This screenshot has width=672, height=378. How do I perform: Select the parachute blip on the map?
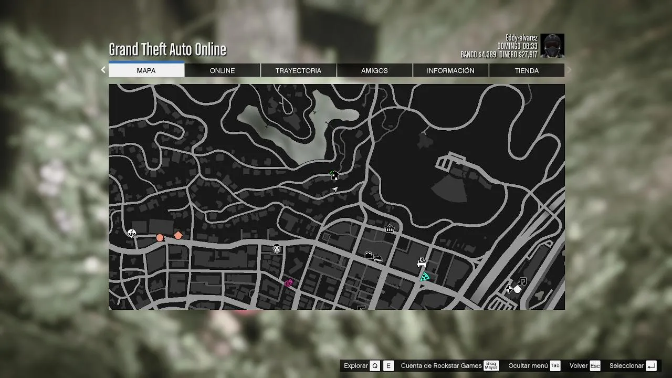(x=131, y=233)
